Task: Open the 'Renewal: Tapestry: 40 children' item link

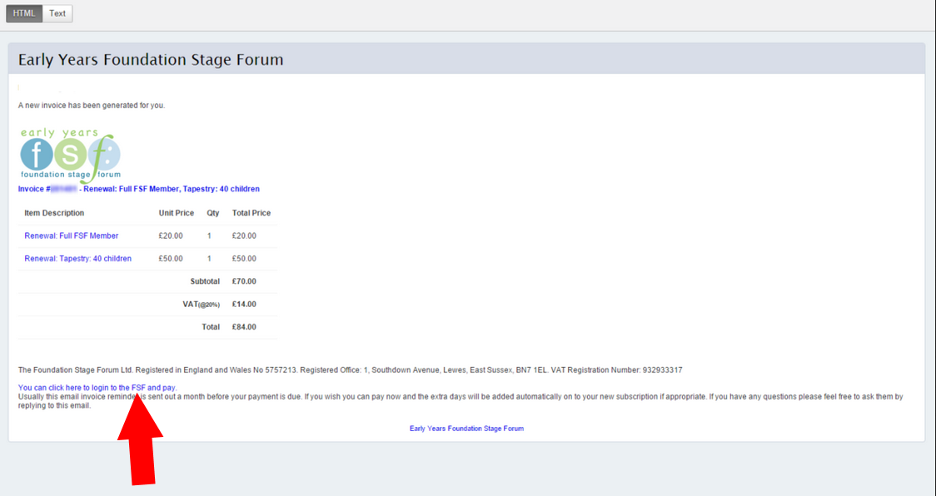Action: point(77,259)
